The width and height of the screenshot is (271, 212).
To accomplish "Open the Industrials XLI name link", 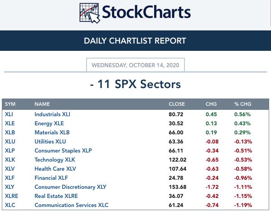I will tap(53, 114).
